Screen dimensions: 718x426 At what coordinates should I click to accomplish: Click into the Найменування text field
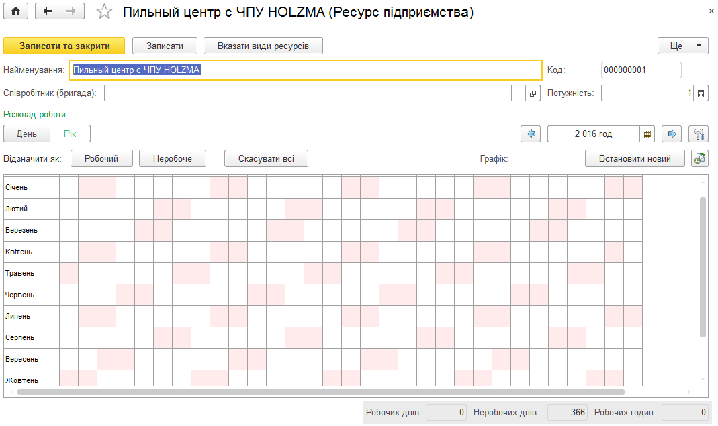click(306, 70)
